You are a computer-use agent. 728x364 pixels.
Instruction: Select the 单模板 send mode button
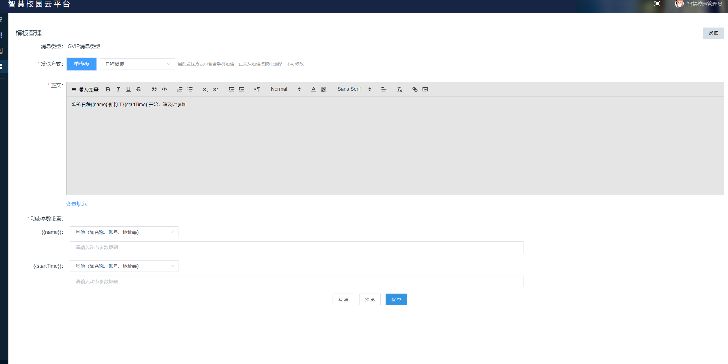[81, 64]
